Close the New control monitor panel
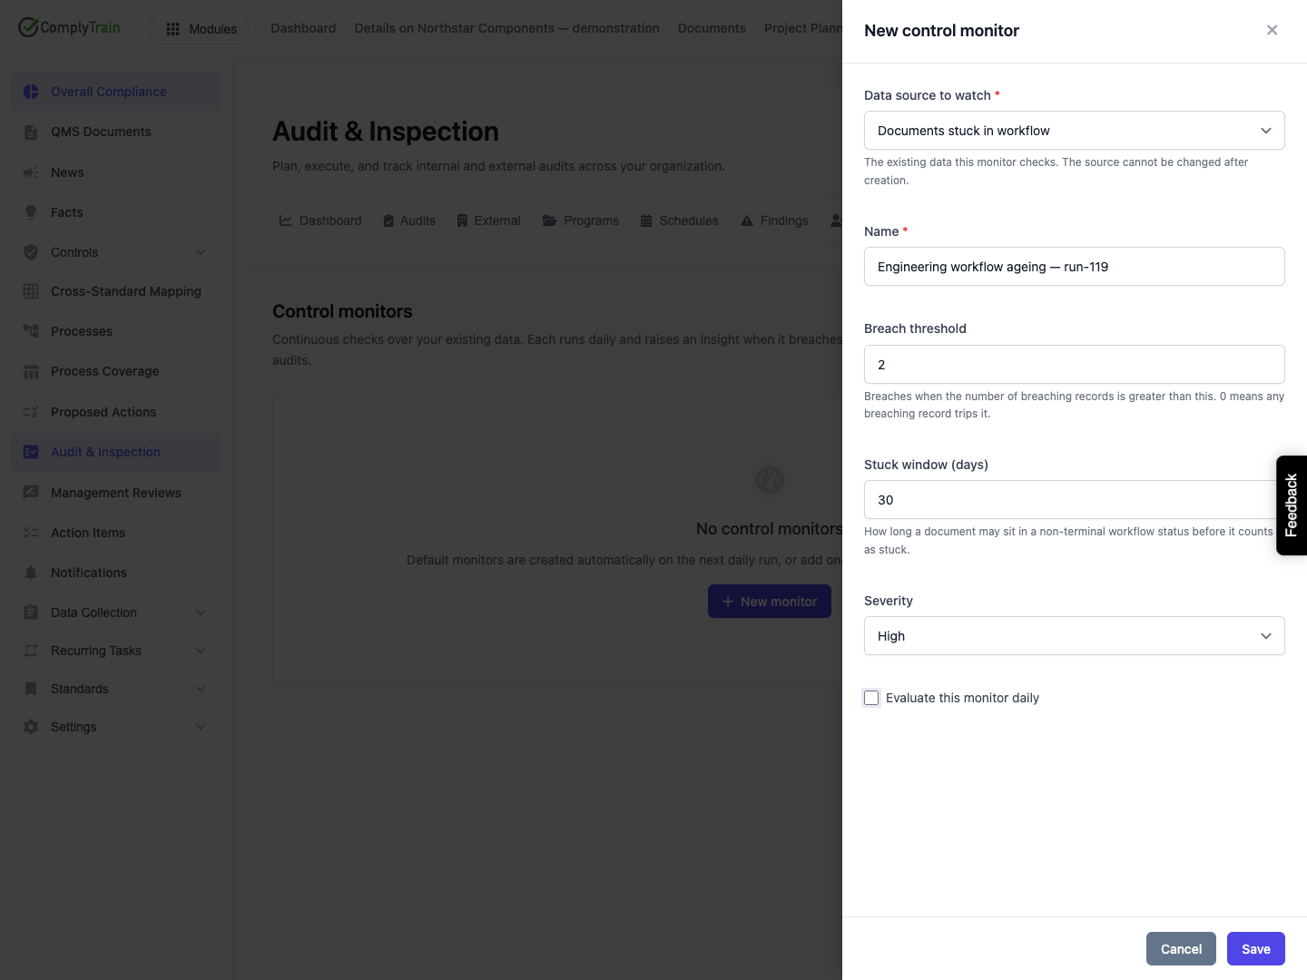This screenshot has height=980, width=1307. (1272, 30)
